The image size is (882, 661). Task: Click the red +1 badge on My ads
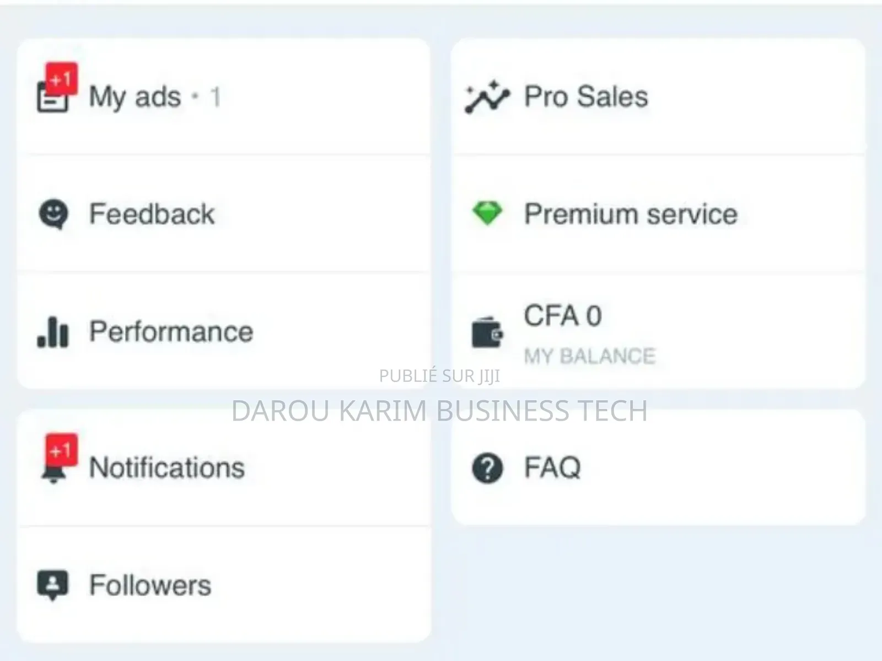[61, 79]
